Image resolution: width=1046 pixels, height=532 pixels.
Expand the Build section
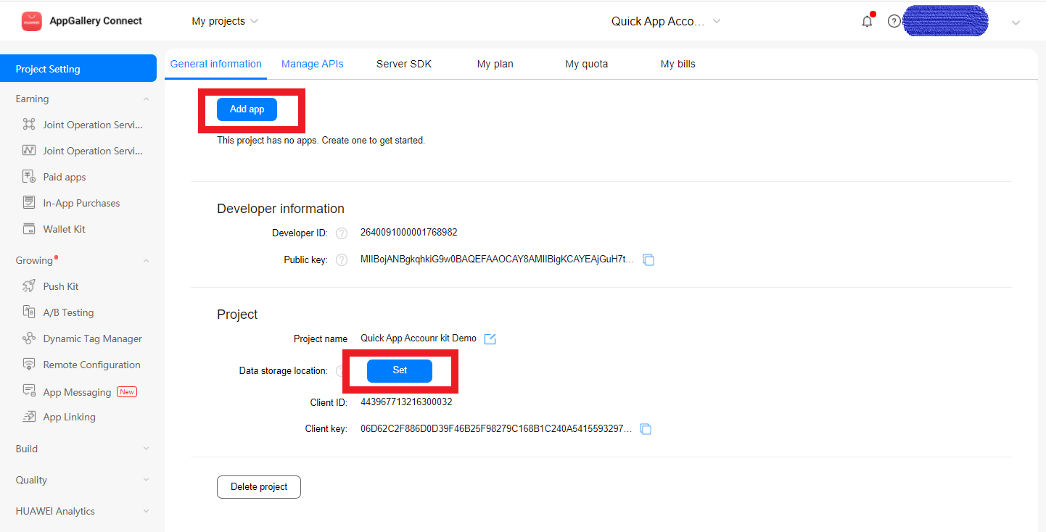146,449
